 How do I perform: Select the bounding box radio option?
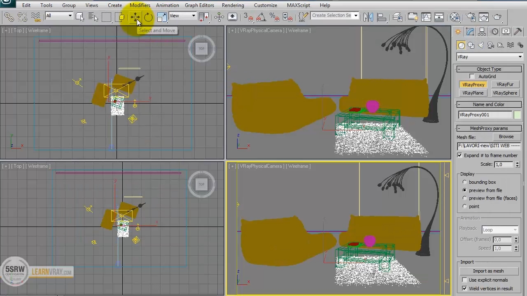pos(465,182)
